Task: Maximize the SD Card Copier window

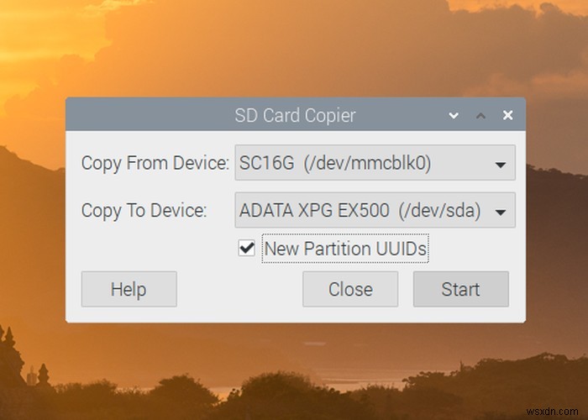Action: (x=480, y=115)
